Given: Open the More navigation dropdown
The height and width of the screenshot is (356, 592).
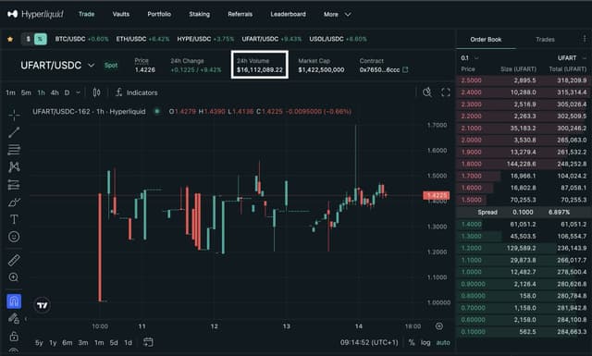Looking at the screenshot, I should click(x=337, y=15).
